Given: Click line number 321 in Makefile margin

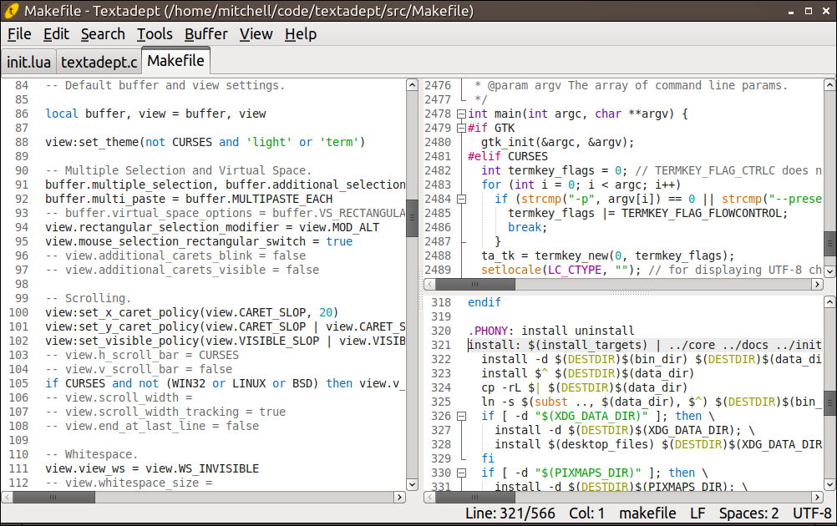Looking at the screenshot, I should (x=441, y=345).
